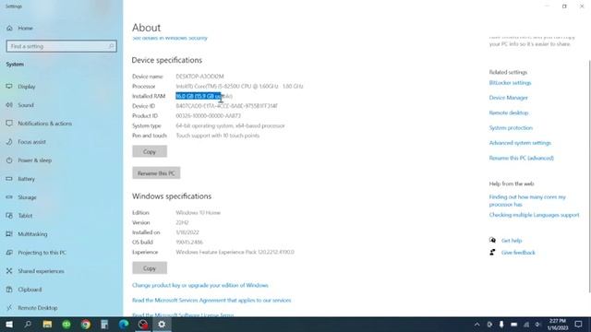This screenshot has width=591, height=332.
Task: Click the red circular app taskbar icon
Action: point(143,325)
